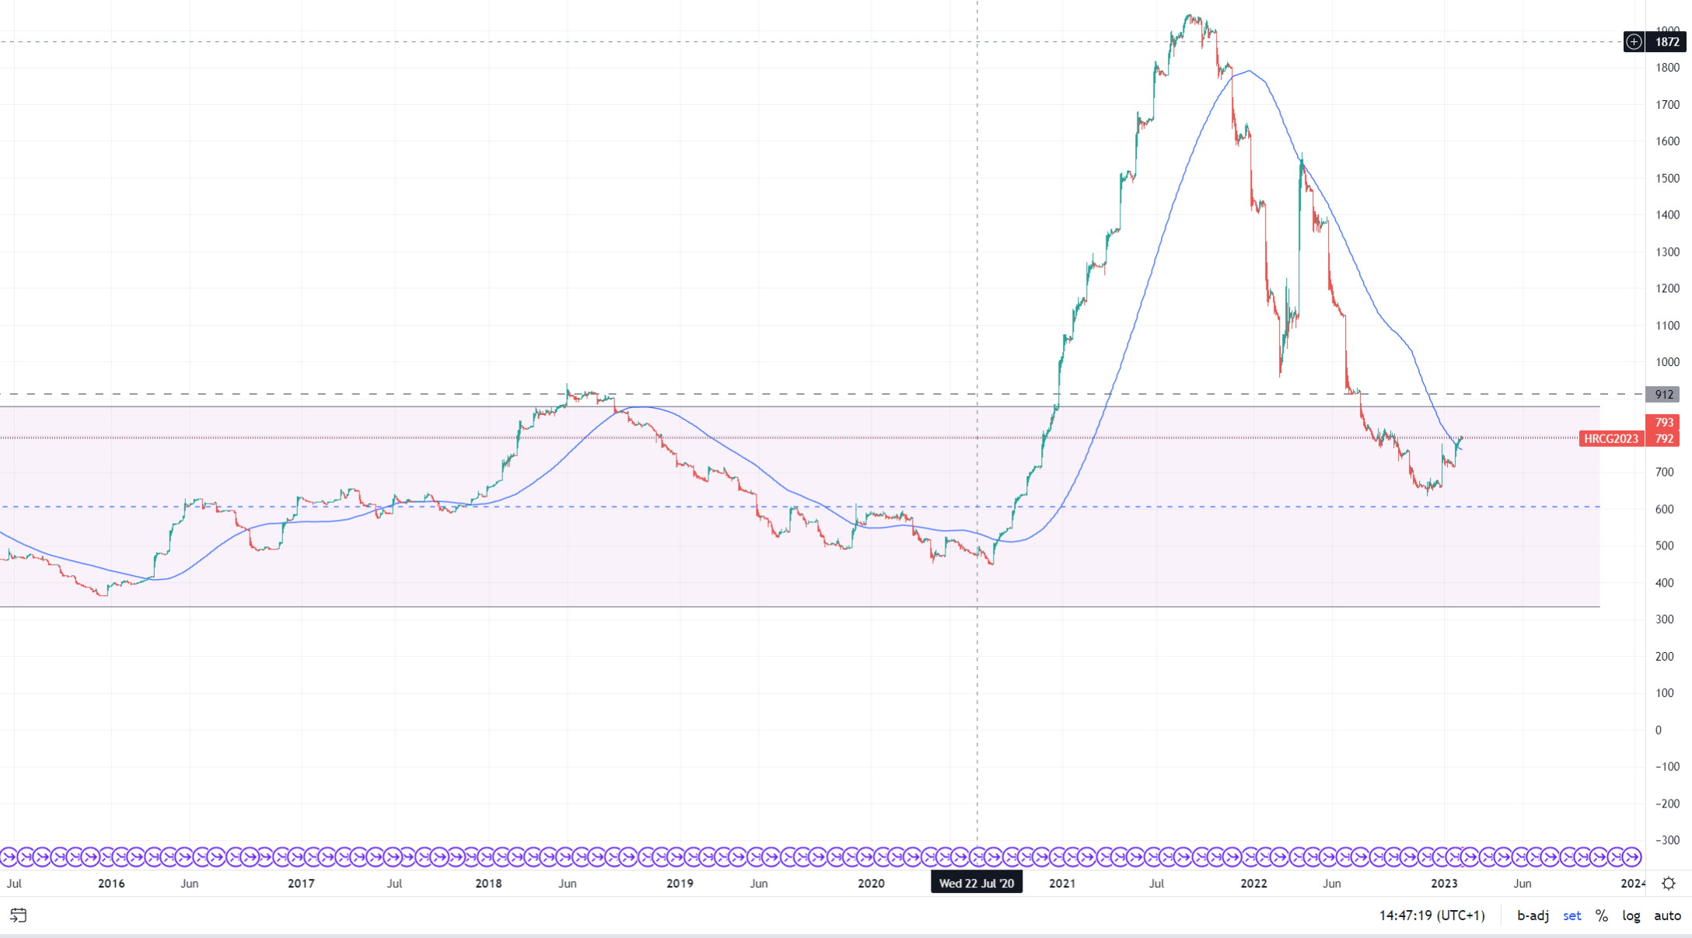Toggle the set settlement price option

coord(1571,915)
